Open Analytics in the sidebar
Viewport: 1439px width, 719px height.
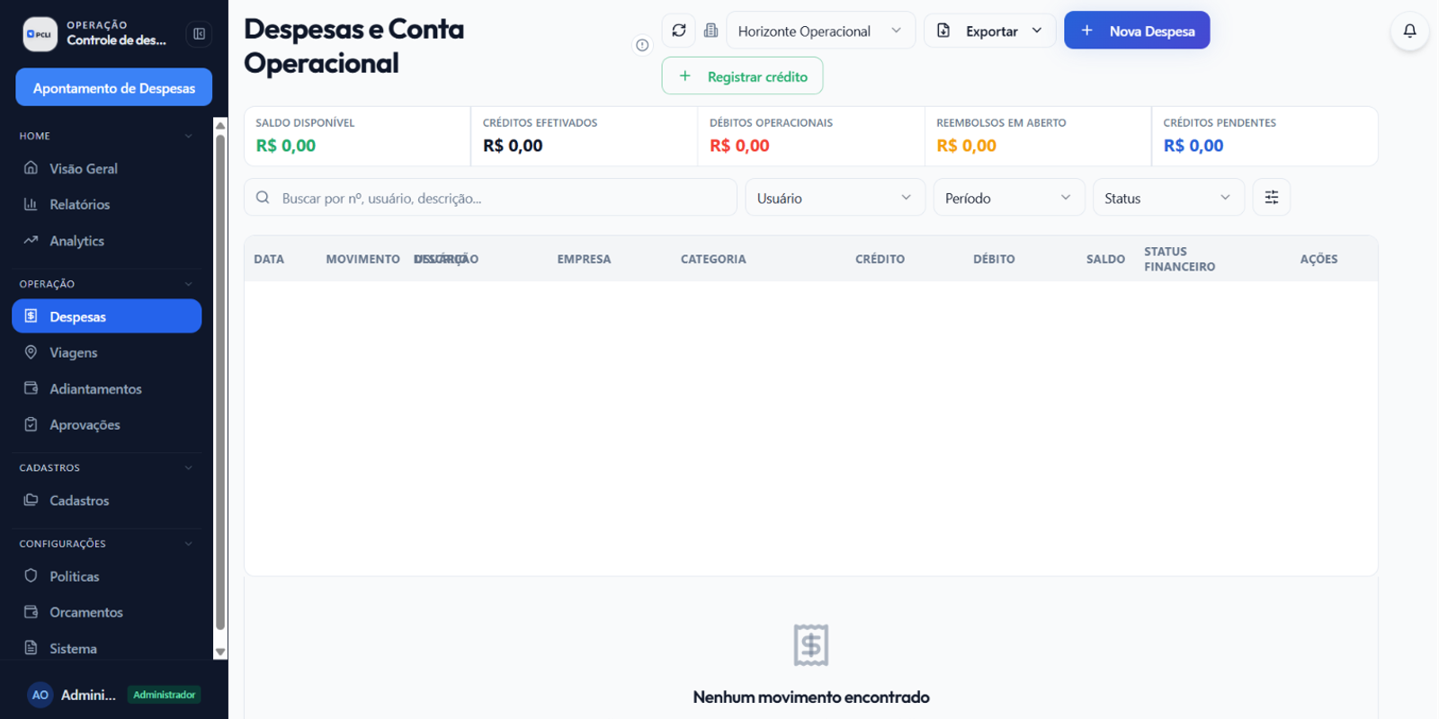pos(106,241)
